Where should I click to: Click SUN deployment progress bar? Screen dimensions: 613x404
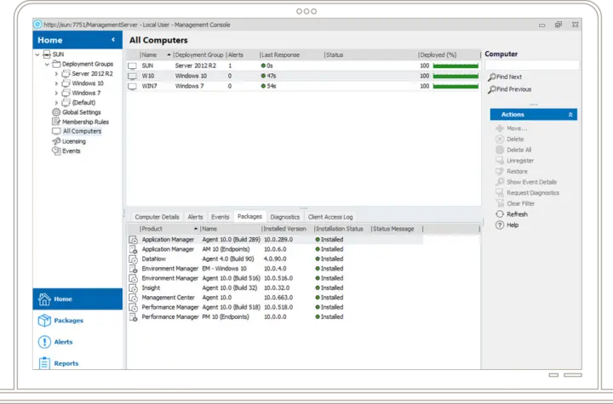pos(455,66)
